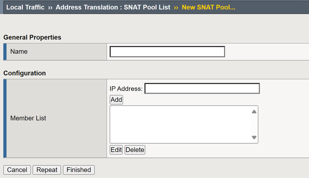
Task: Click the IP Address: field label
Action: [x=126, y=89]
